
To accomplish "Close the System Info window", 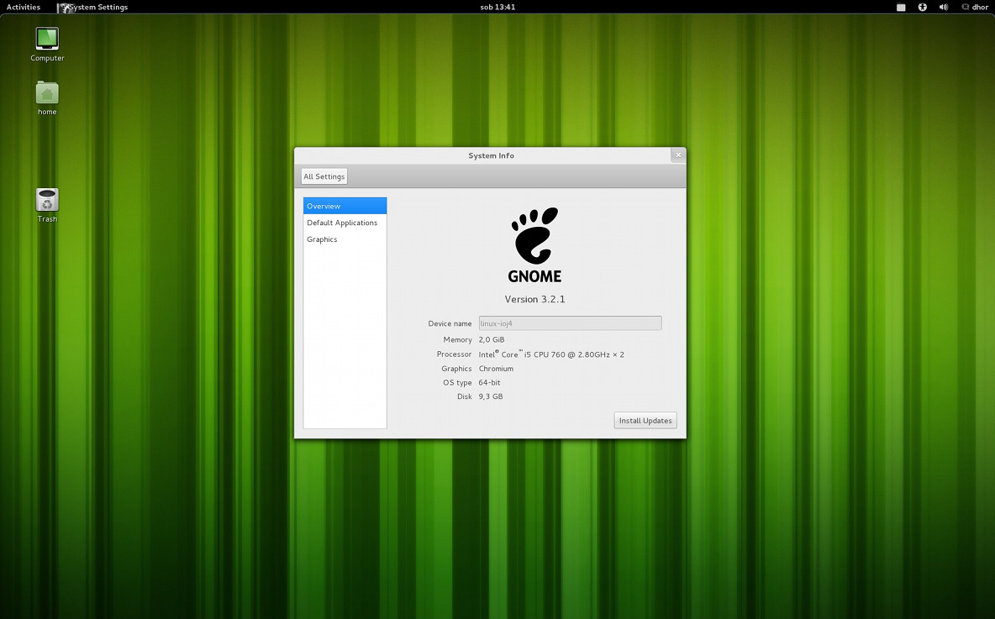I will [678, 155].
